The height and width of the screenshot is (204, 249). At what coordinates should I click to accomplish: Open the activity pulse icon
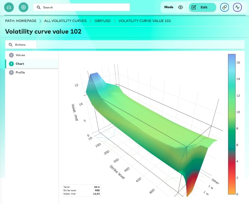pos(237,7)
